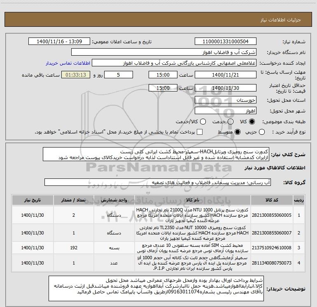Click the laboratory sampler P.I.P name cell

point(193,263)
